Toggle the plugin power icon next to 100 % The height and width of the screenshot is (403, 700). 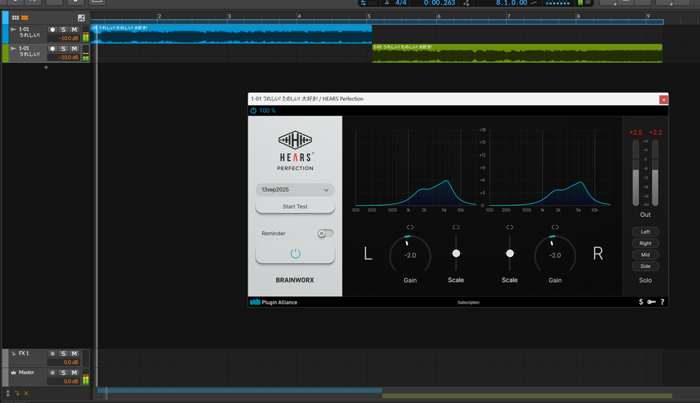253,111
